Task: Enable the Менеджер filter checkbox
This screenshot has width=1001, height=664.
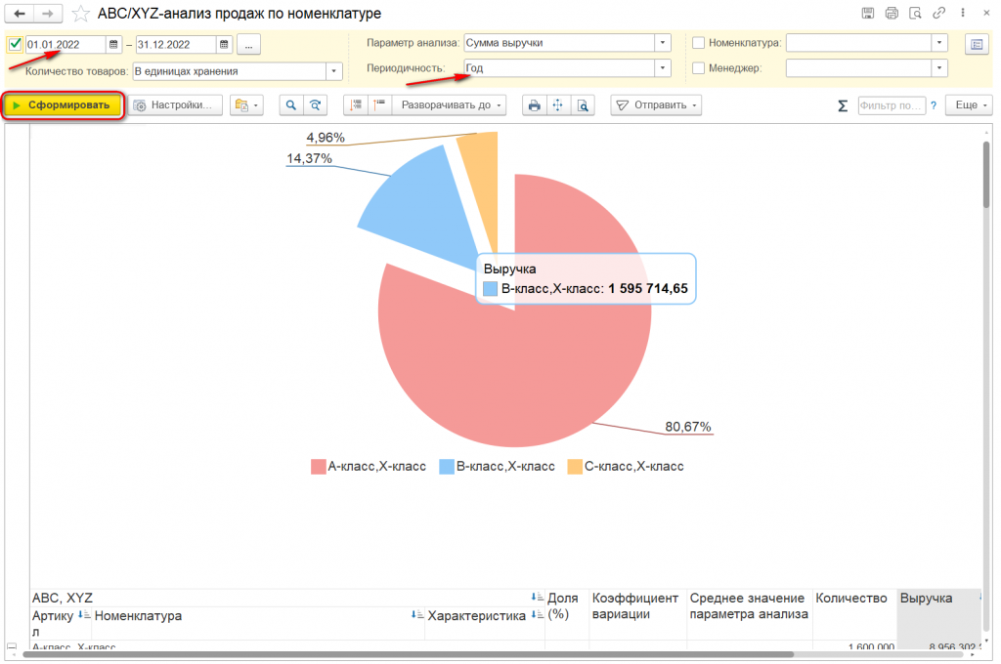Action: tap(698, 67)
